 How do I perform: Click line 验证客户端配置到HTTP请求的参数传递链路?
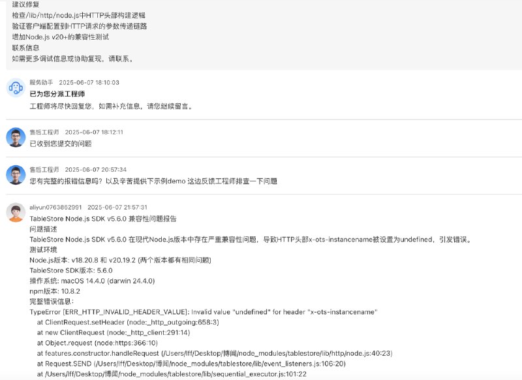80,26
